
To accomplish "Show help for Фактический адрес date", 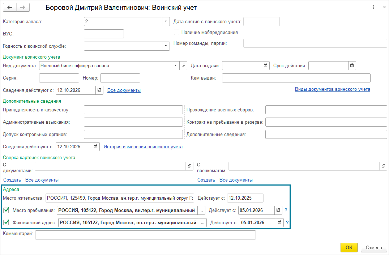I will [287, 222].
